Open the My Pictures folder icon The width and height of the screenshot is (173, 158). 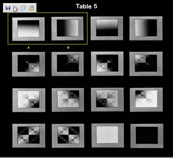click(x=31, y=8)
